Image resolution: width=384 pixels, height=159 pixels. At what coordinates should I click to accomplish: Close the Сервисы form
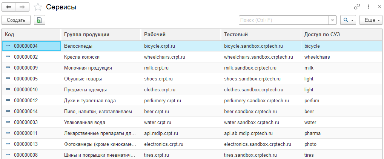click(x=378, y=7)
